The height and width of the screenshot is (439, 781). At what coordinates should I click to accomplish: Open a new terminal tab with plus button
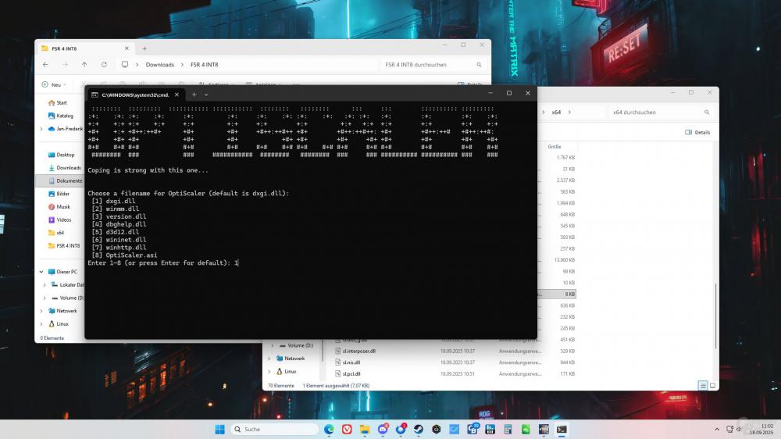tap(194, 94)
